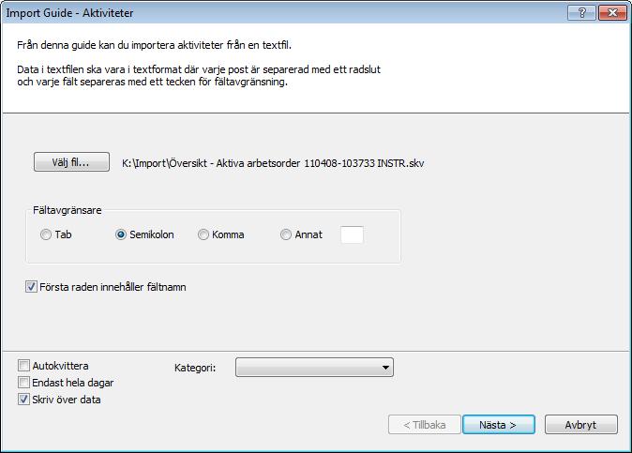Viewport: 632px width, 453px height.
Task: Check the Endast hela dagar option
Action: pos(23,383)
